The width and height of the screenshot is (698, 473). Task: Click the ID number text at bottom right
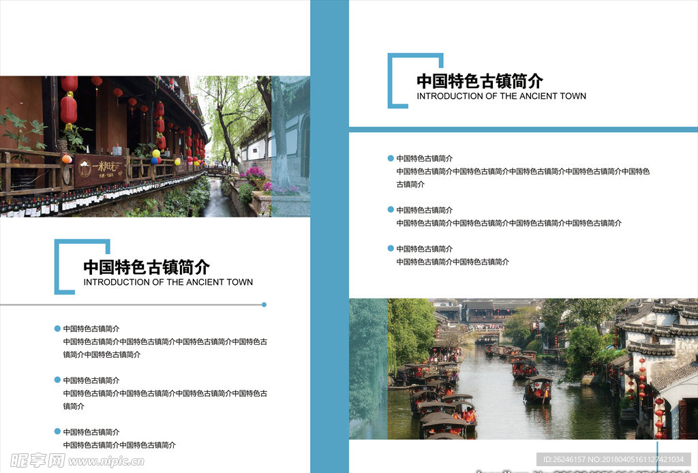(613, 459)
